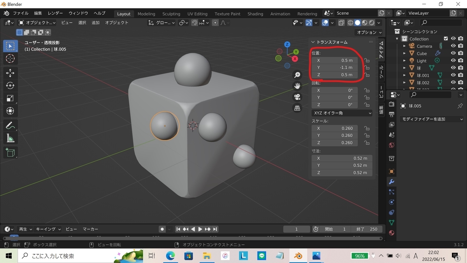Select the Scale tool
Viewport: 467px width, 263px height.
[11, 99]
